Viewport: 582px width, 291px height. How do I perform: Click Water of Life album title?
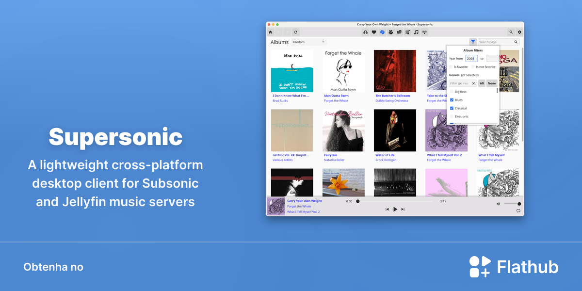point(385,155)
